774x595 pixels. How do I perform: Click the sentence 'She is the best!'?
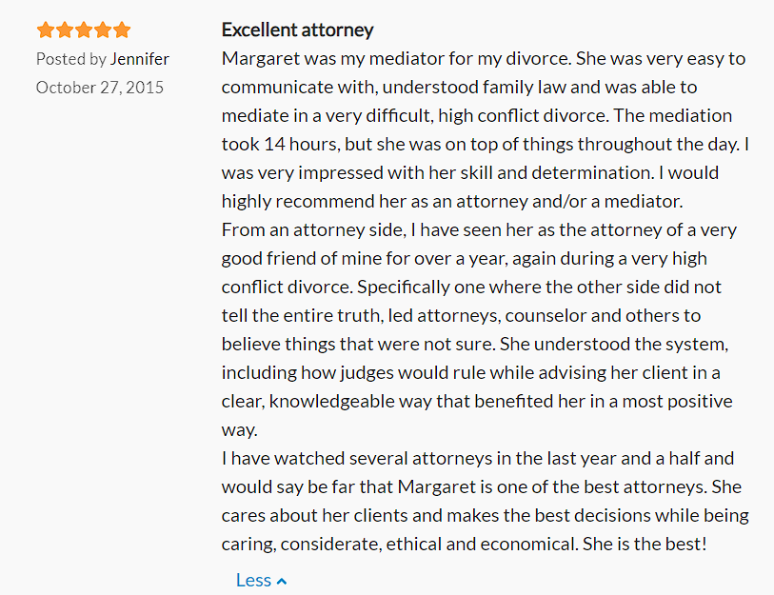click(645, 545)
